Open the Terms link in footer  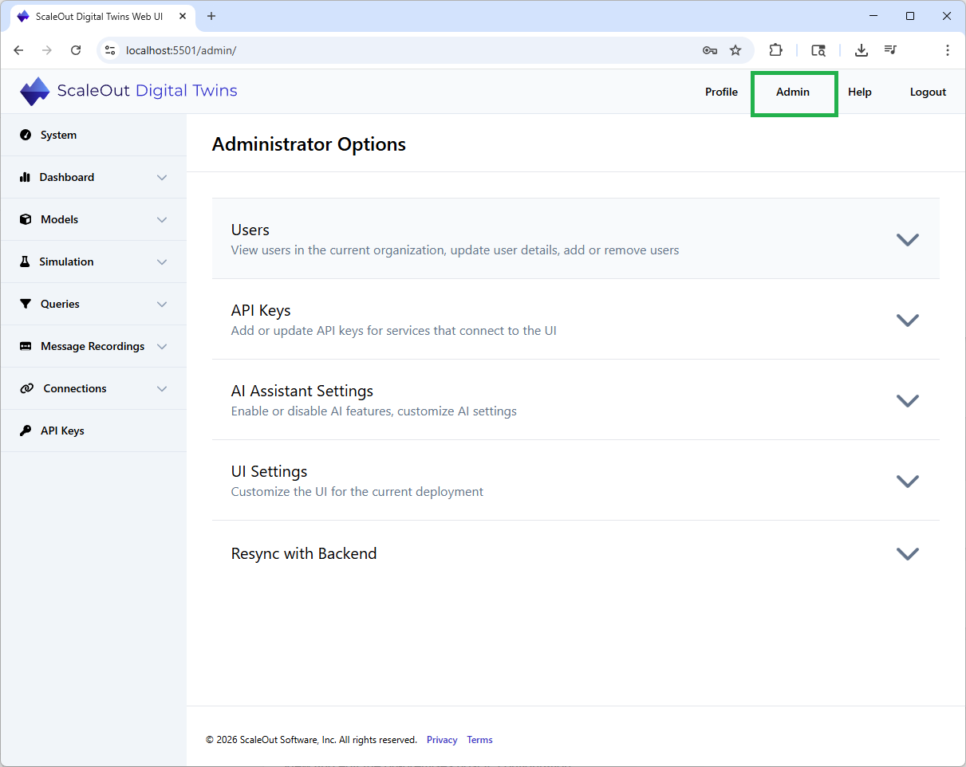479,740
